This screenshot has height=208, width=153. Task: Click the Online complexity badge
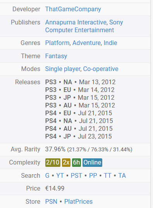click(93, 163)
